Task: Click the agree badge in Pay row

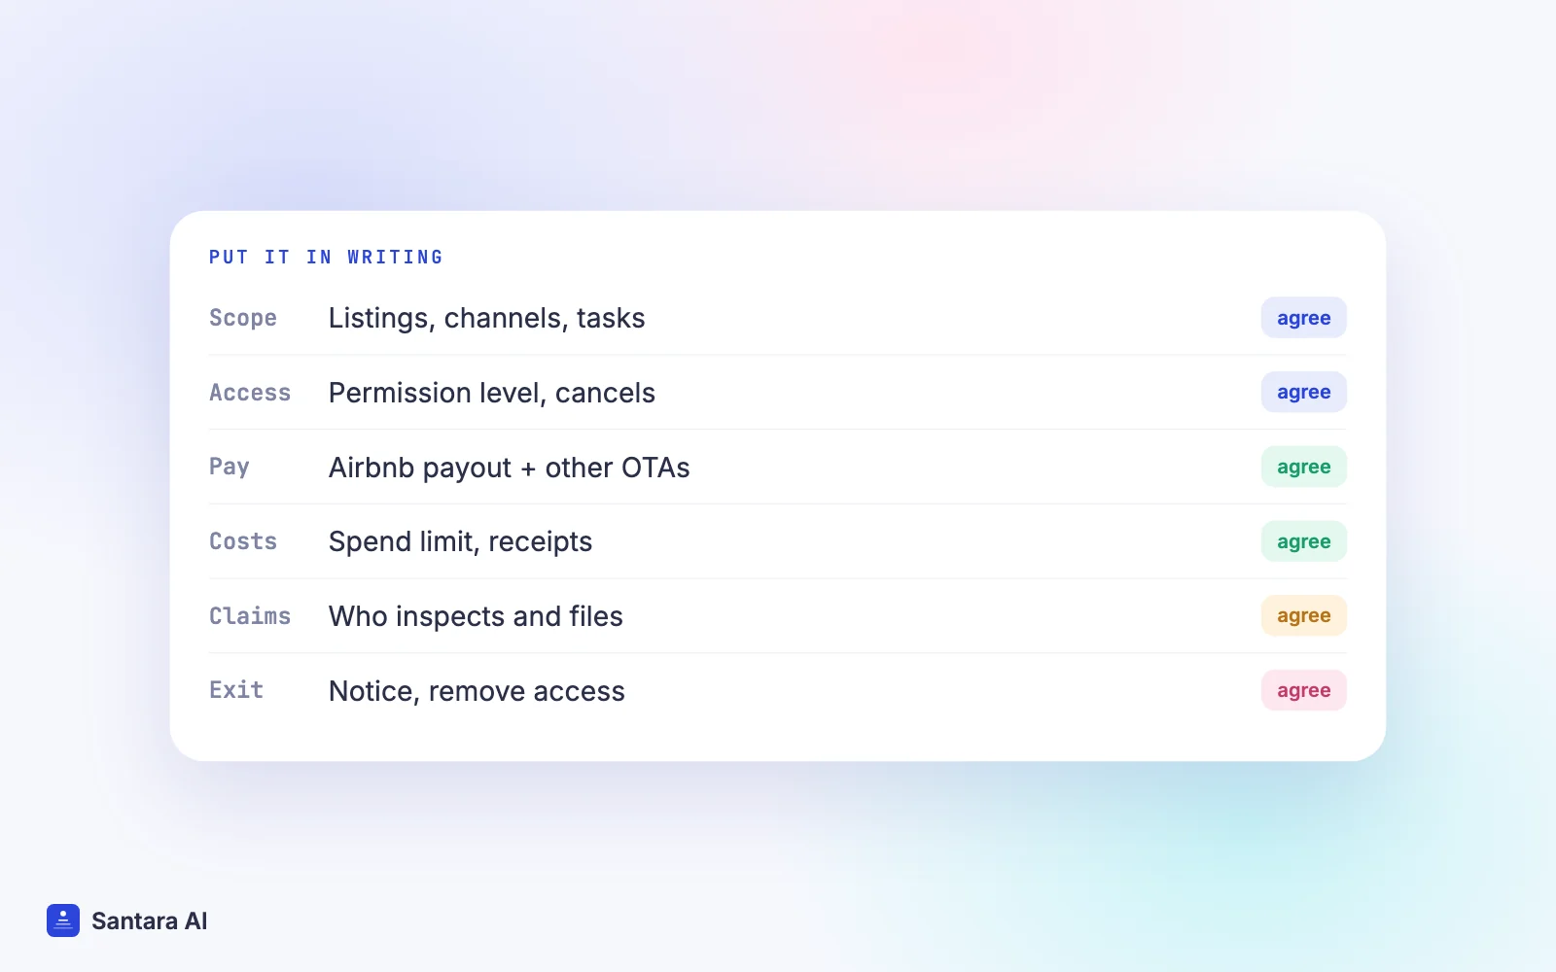Action: pos(1303,467)
